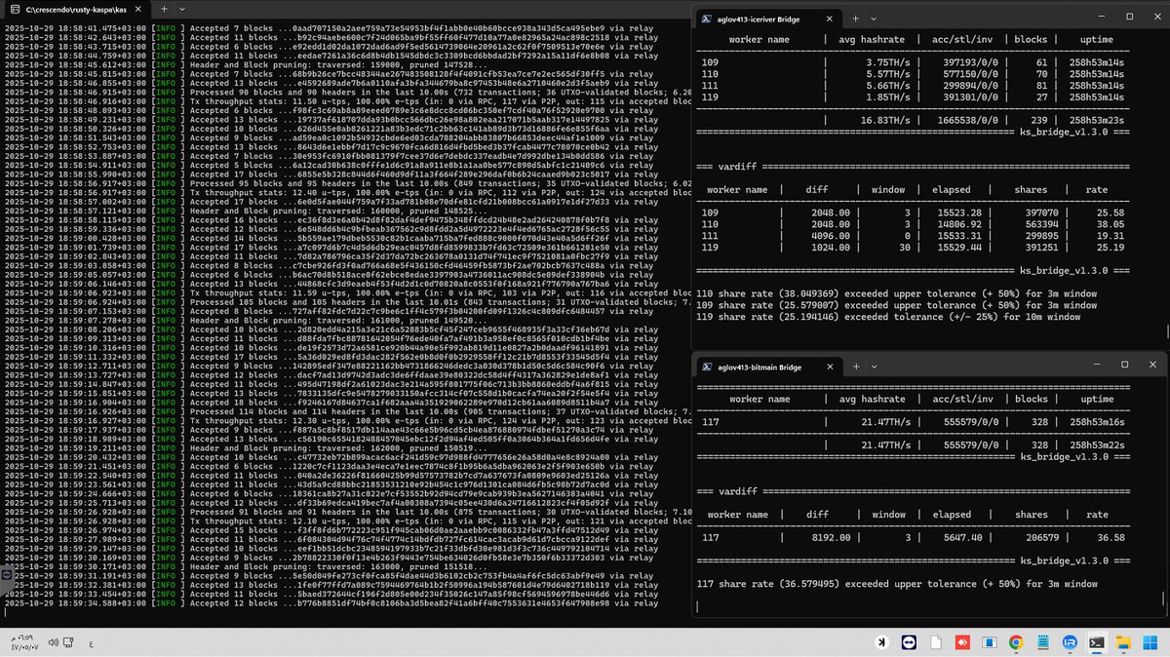Screen dimensions: 1170x657
Task: Open a new tab in the iceriver Bridge window
Action: click(855, 19)
